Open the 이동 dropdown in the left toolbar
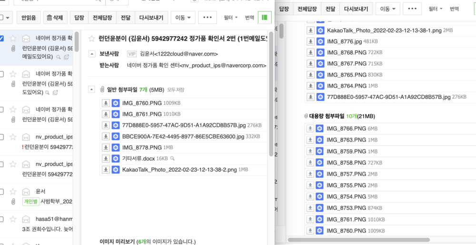The width and height of the screenshot is (476, 245). tap(183, 18)
